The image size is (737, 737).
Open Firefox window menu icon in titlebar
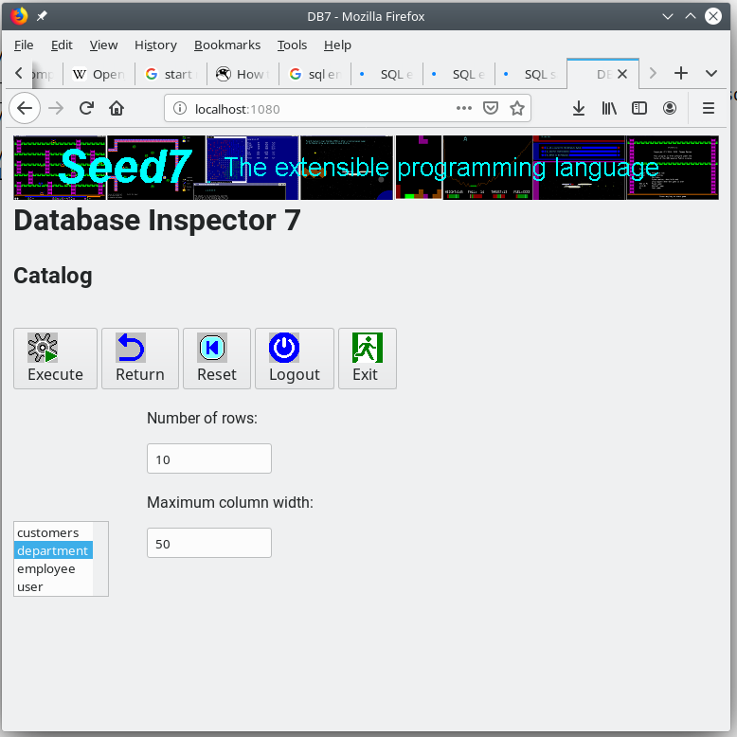pos(19,16)
